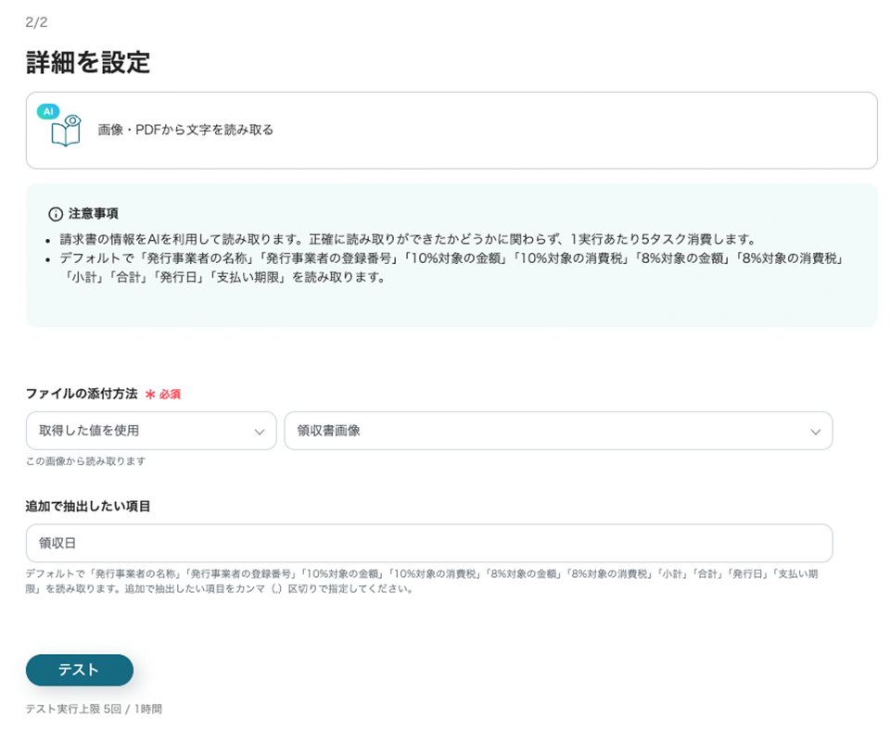The width and height of the screenshot is (890, 729).
Task: Focus the 領収日 text input field
Action: pos(428,543)
